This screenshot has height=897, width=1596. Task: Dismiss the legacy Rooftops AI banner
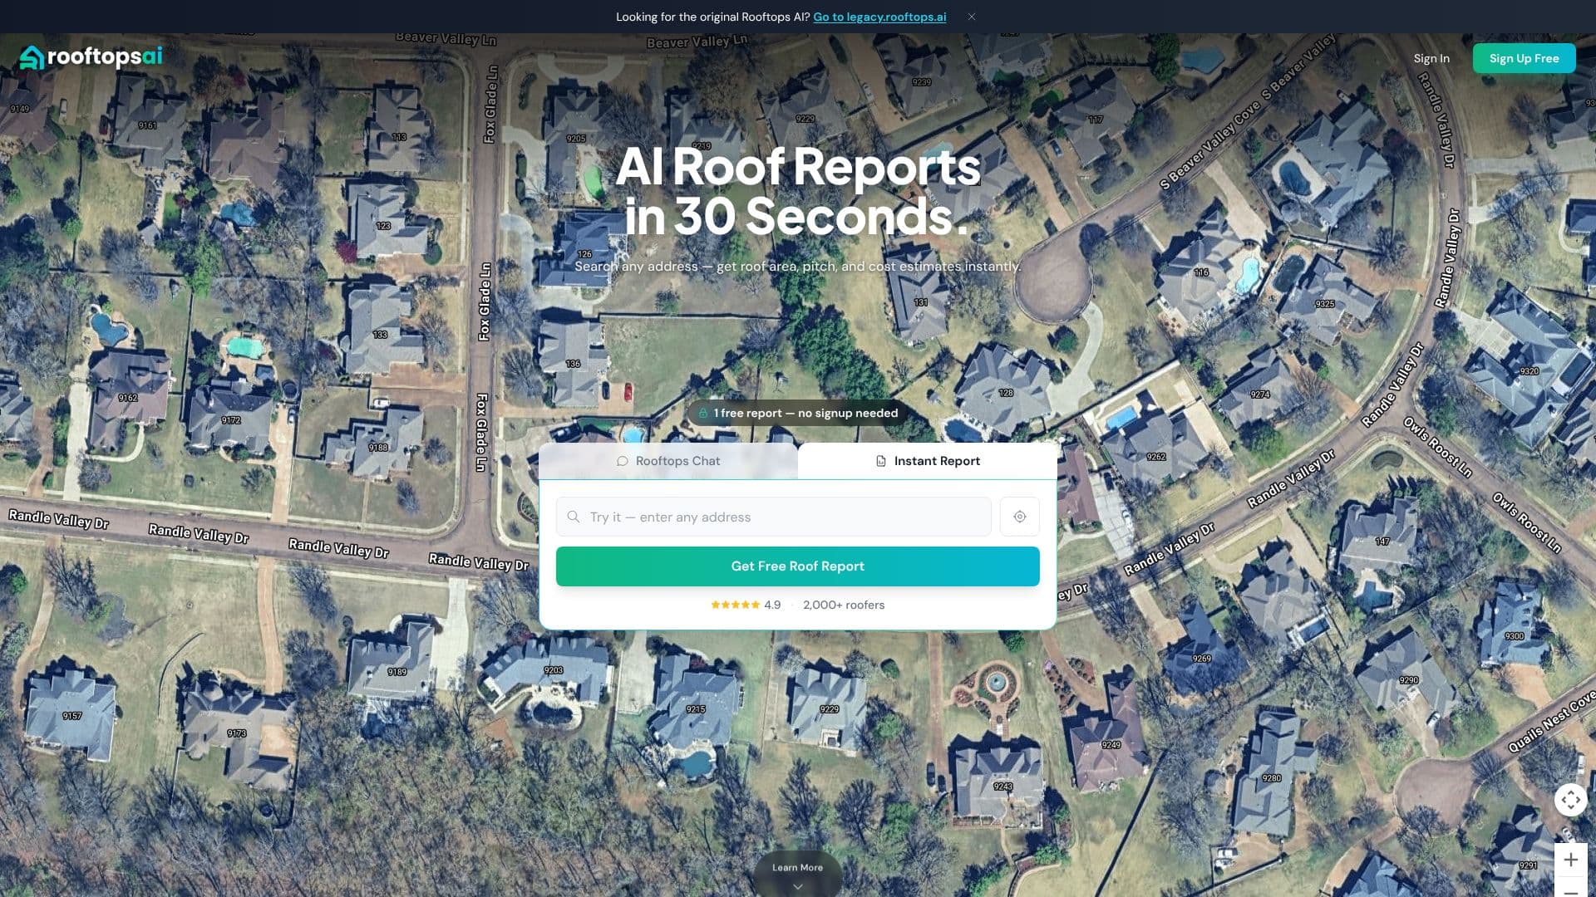pyautogui.click(x=971, y=17)
